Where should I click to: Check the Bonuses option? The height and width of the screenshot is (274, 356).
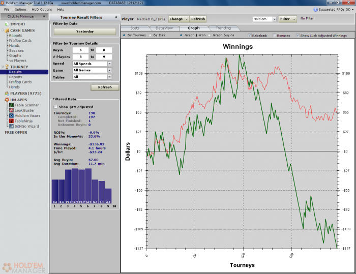pyautogui.click(x=275, y=36)
